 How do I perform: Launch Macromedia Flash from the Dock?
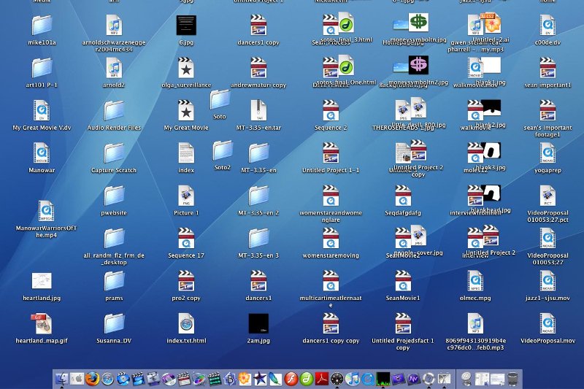pyautogui.click(x=291, y=378)
